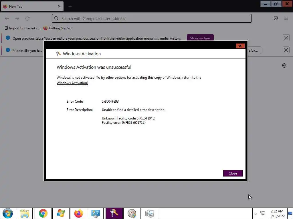
Task: Select the New Tab tab in Firefox
Action: [x=32, y=6]
